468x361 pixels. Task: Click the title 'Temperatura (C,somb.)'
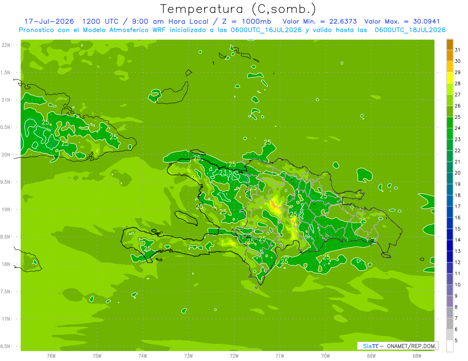[238, 9]
